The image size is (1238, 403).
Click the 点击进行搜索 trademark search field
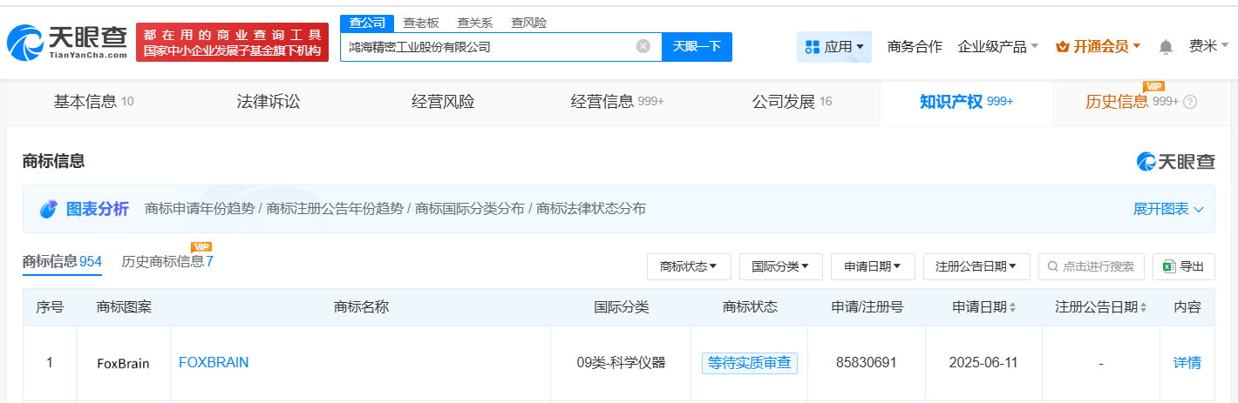click(x=1091, y=266)
